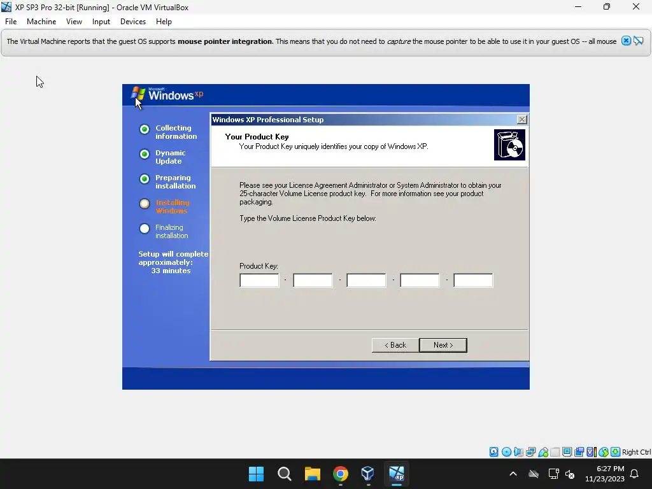Screen dimensions: 652x489
Task: Dismiss the mouse integration notification with X icon
Action: pos(626,41)
